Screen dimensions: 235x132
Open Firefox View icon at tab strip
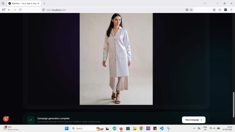point(3,3)
